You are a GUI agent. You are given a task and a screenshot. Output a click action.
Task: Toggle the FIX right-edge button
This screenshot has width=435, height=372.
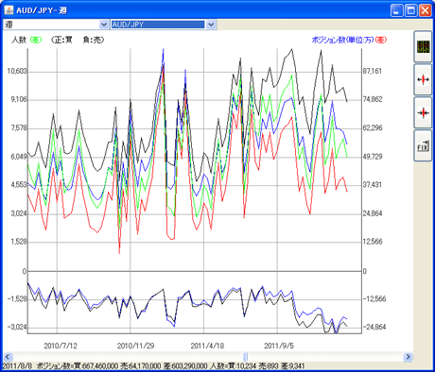[423, 145]
